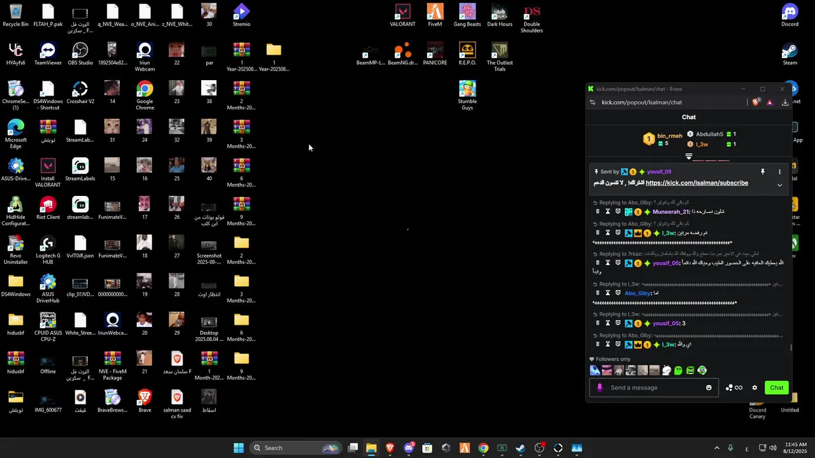815x458 pixels.
Task: Open the emoji picker in message box
Action: [x=709, y=388]
